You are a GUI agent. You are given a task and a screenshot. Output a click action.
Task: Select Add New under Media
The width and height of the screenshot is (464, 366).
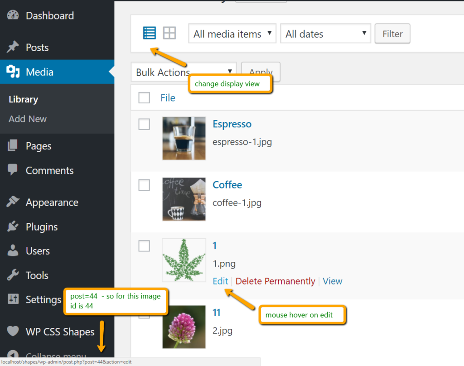pyautogui.click(x=27, y=119)
